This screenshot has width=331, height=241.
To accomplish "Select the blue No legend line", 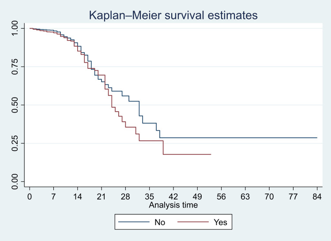I will 134,222.
